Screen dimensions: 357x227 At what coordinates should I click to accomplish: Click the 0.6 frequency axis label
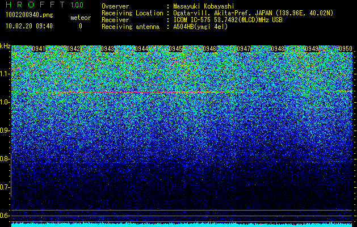pos(4,216)
